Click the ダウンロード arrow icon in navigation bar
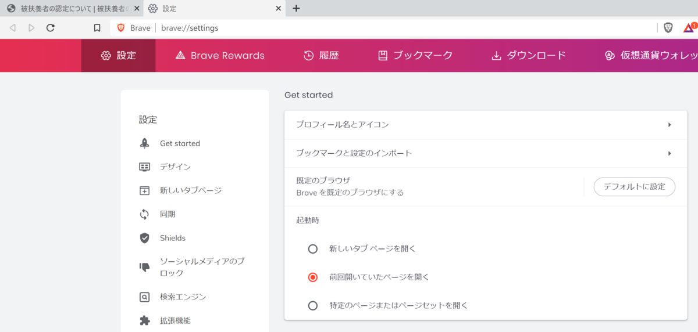 coord(496,56)
